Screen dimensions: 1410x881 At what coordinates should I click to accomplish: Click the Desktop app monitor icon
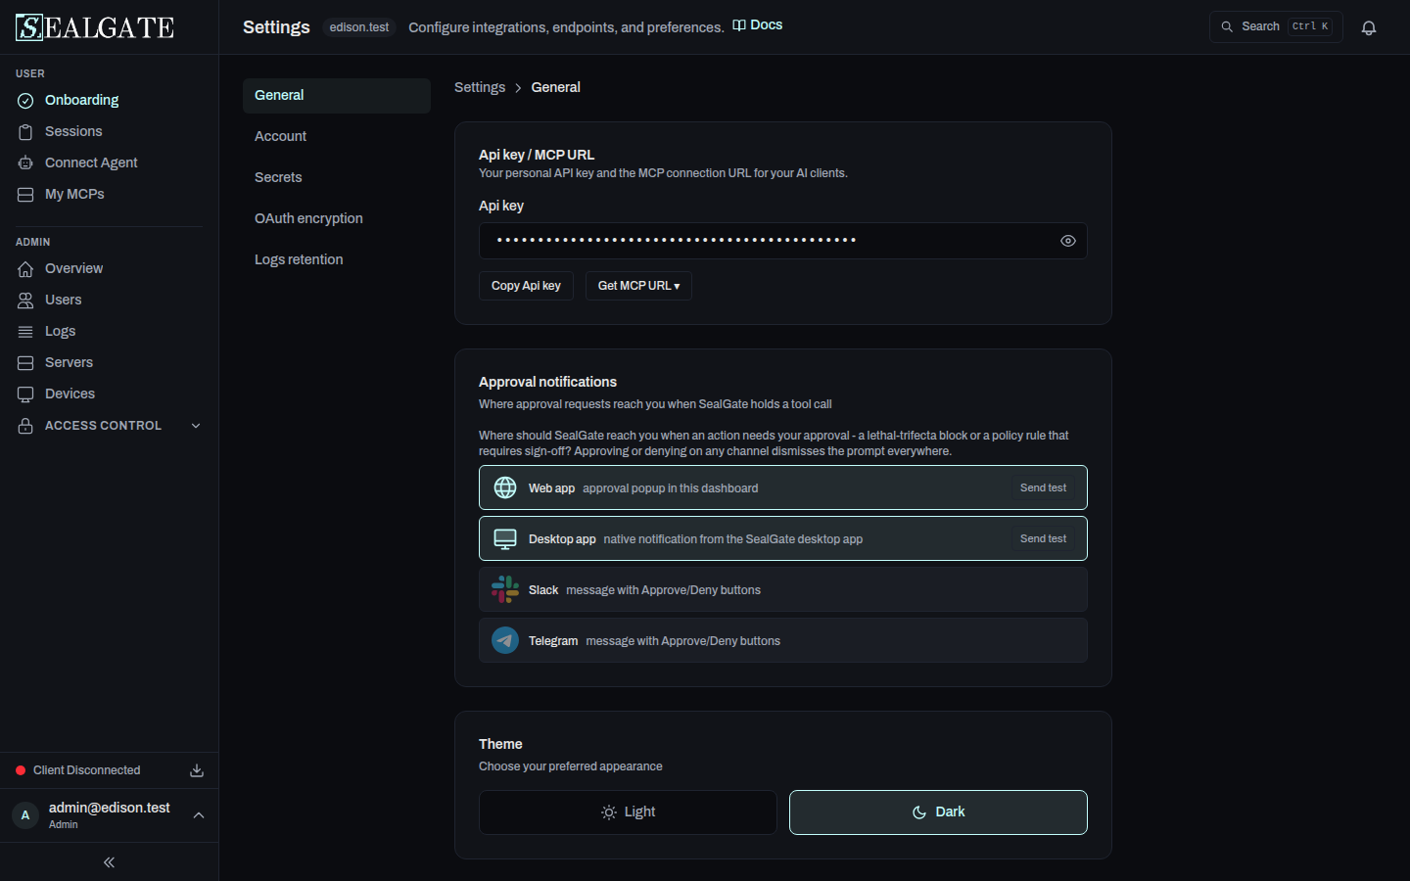coord(505,538)
